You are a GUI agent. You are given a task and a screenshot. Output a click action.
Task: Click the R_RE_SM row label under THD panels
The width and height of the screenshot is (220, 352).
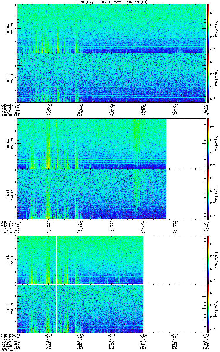tap(6, 233)
